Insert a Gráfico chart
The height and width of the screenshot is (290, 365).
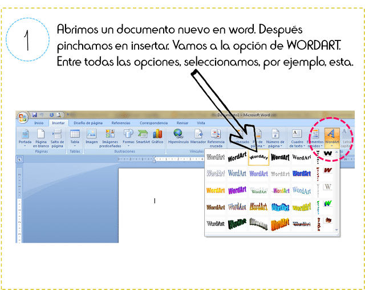[x=157, y=137]
